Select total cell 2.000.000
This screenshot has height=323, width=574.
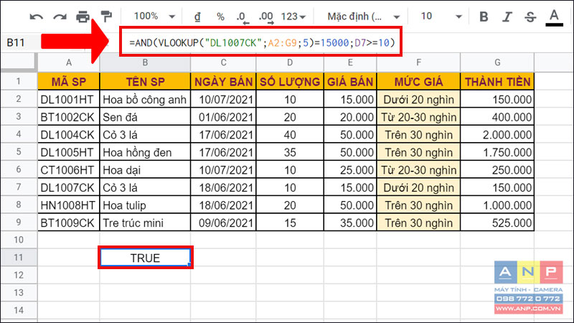(x=497, y=134)
